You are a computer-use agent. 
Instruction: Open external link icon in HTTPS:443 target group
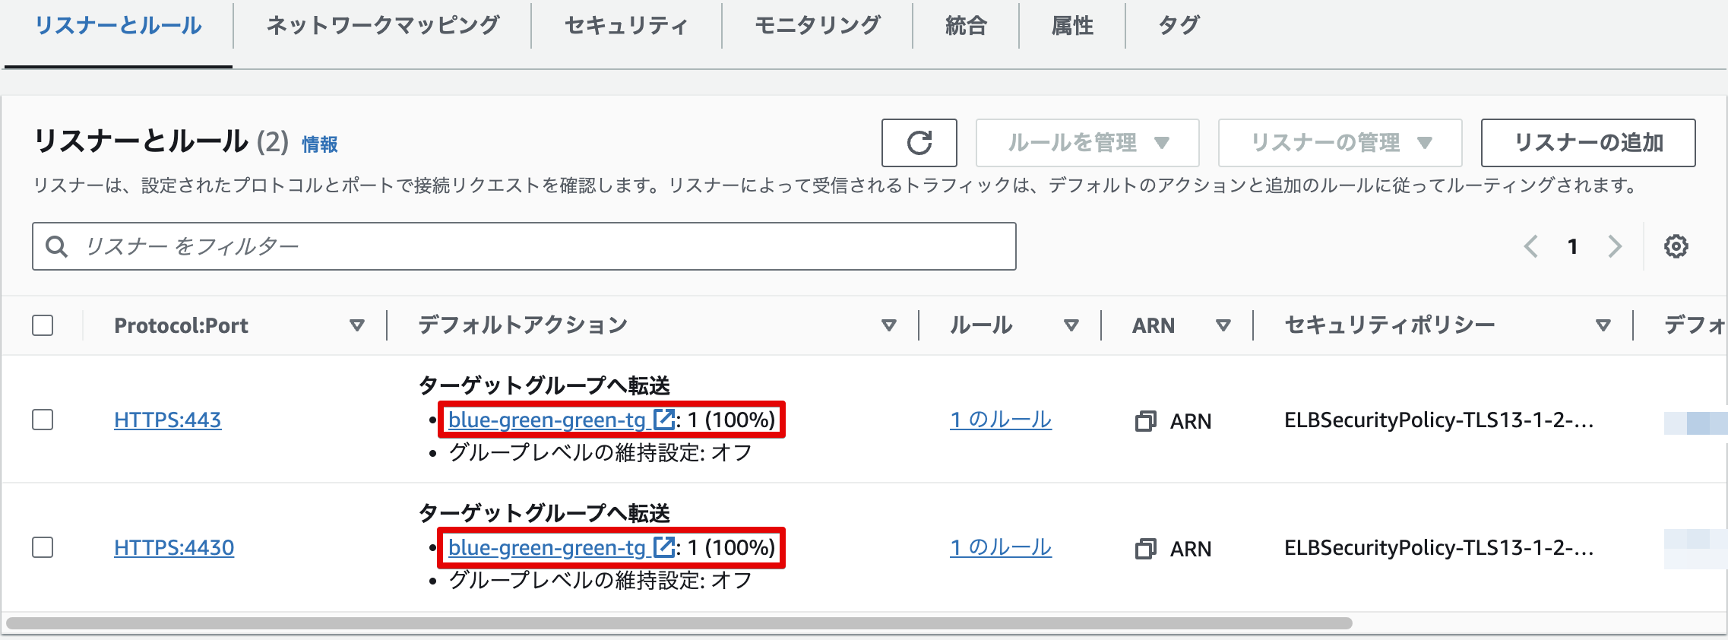pos(664,420)
